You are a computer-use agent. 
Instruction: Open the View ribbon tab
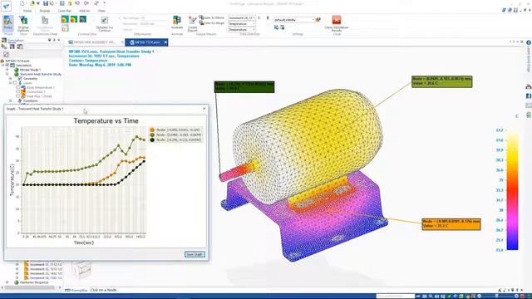coord(101,11)
